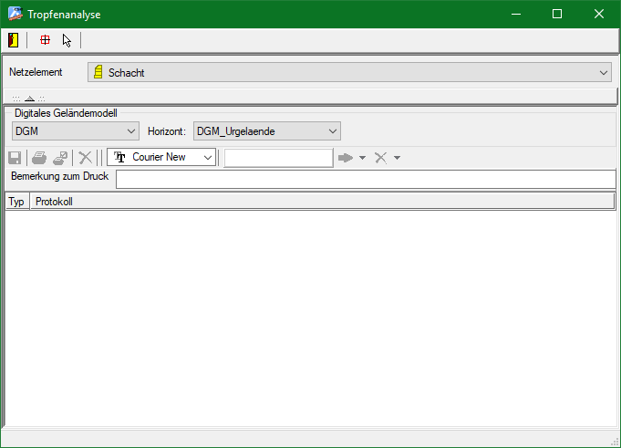The image size is (621, 448).
Task: Open the Courier New font dropdown
Action: coord(208,158)
